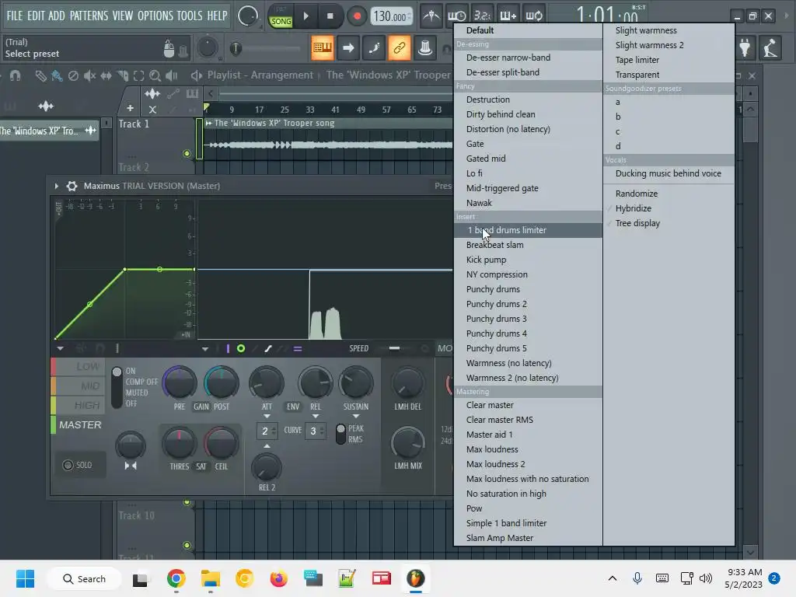Toggle Tree display option in preset menu
This screenshot has width=796, height=597.
pos(637,223)
